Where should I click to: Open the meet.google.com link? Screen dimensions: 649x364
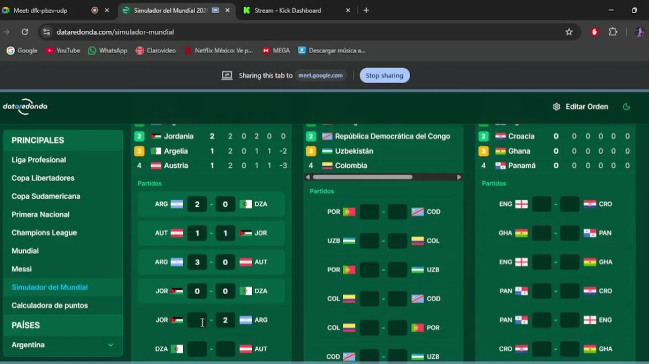tap(320, 75)
